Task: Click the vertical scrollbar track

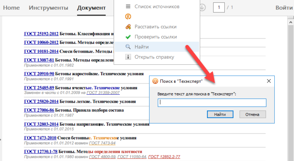Action: (291, 93)
